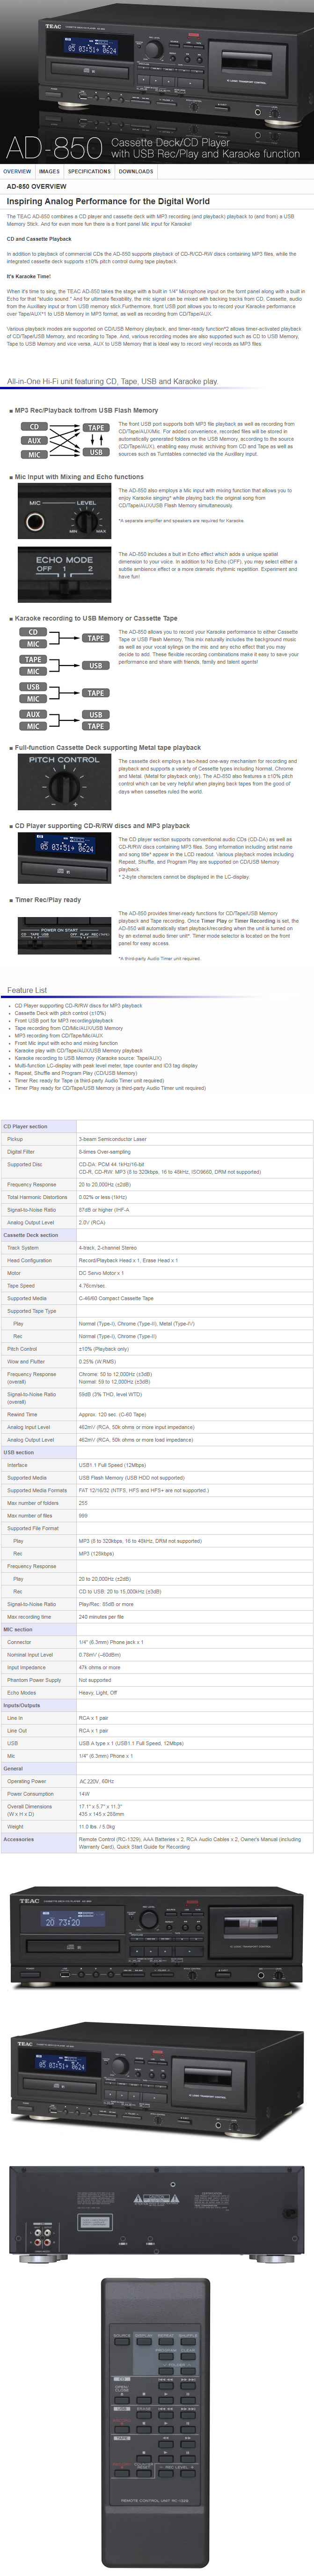Screen dimensions: 314x2576
Task: Click '4-track, 2-channel Stereo' Track System value
Action: click(108, 1248)
